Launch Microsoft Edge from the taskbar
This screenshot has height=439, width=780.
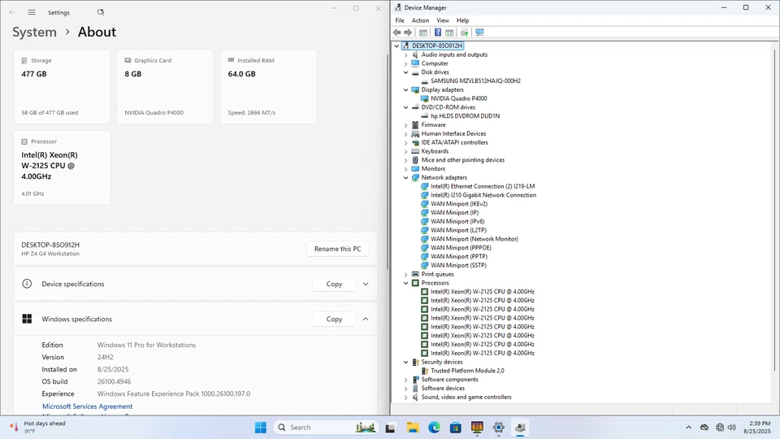click(x=434, y=427)
